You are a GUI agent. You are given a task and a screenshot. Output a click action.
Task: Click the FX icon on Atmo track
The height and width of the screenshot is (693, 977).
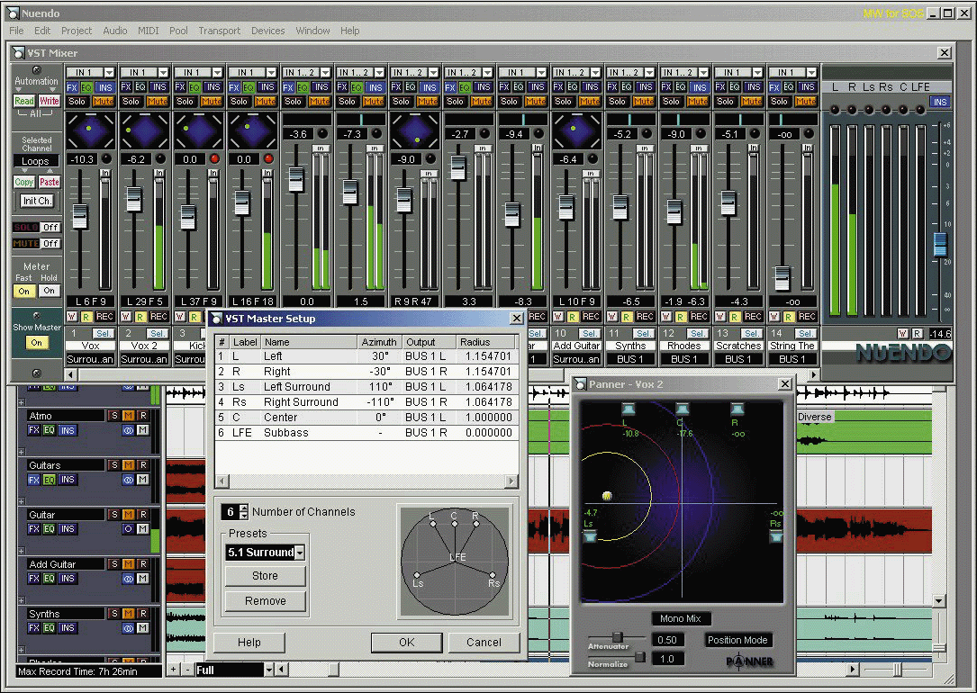(33, 430)
